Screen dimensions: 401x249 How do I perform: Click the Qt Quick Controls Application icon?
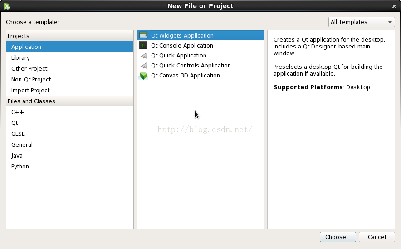pos(143,65)
